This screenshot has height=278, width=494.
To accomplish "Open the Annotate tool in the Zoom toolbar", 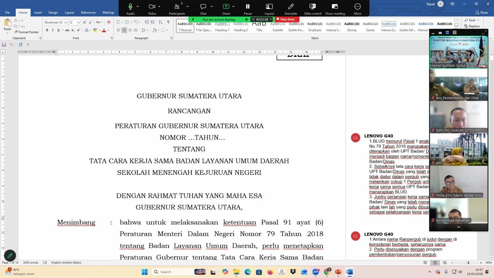I will (291, 9).
